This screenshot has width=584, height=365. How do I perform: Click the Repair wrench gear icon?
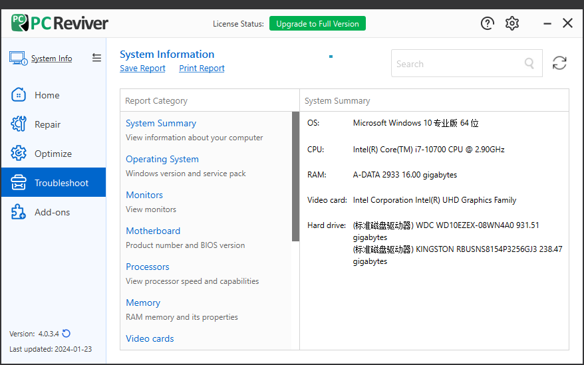(19, 124)
